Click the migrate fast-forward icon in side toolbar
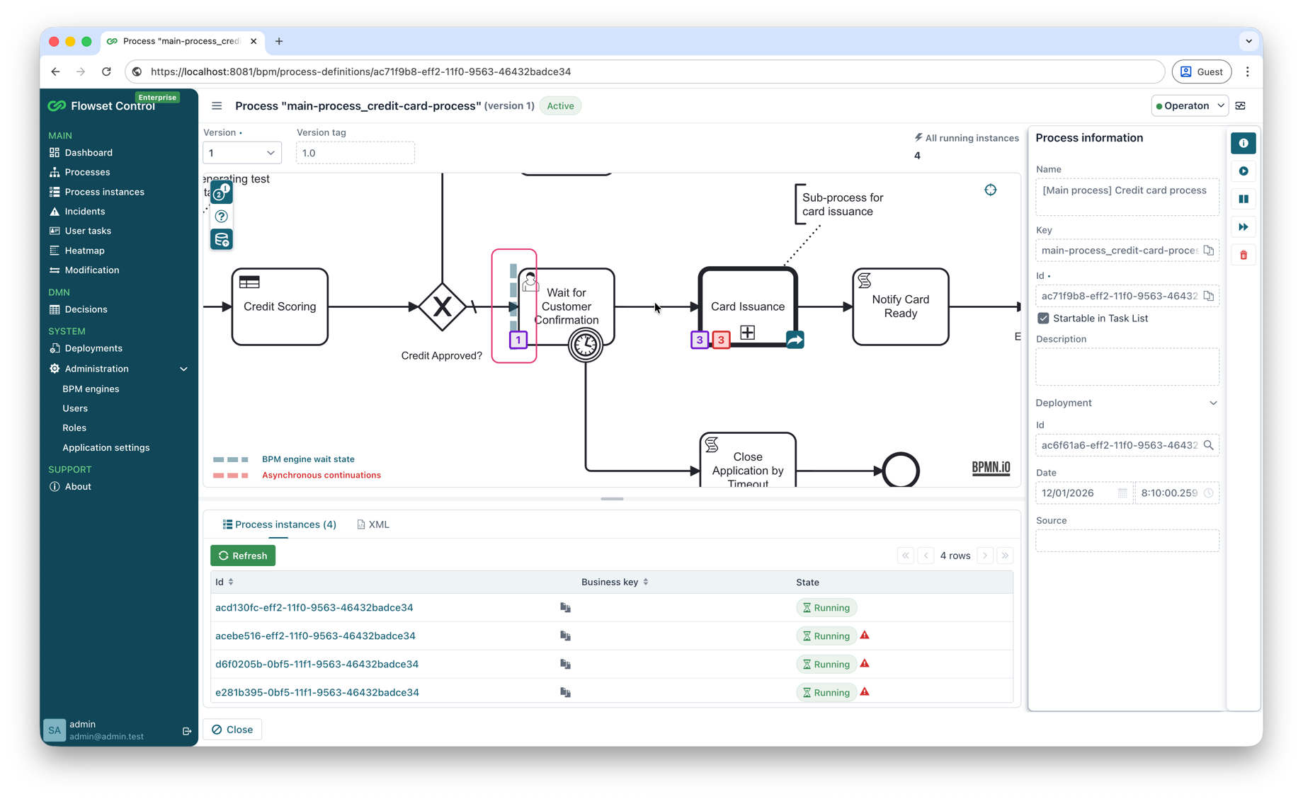 (1244, 227)
